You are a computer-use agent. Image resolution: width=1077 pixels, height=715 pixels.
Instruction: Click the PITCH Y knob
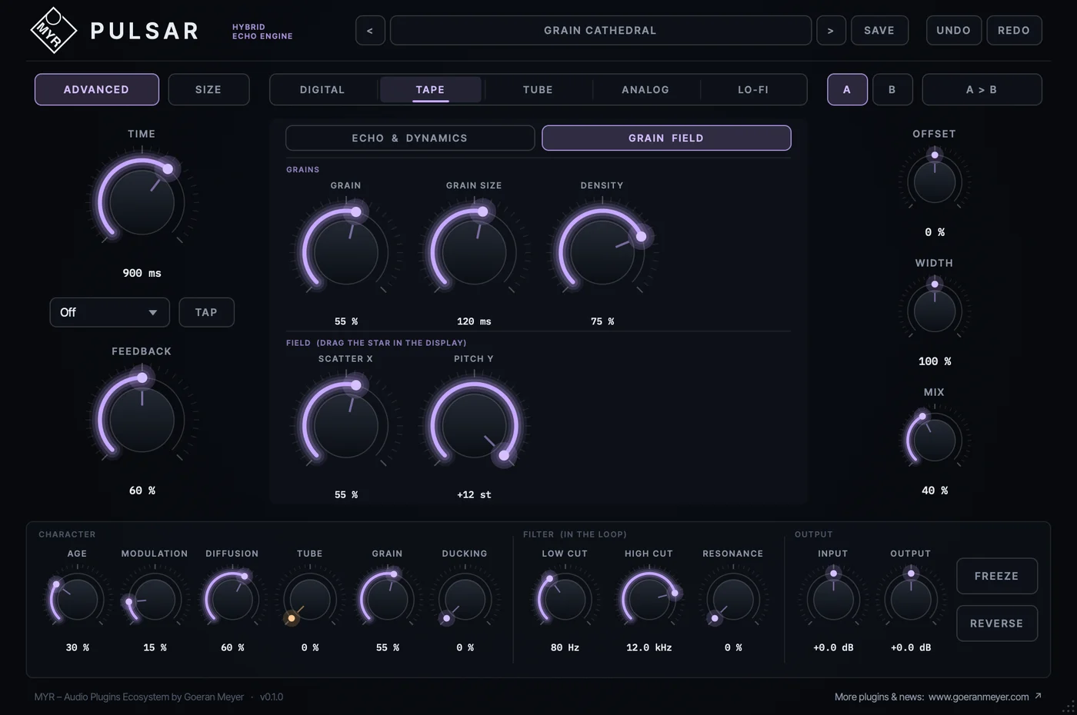(x=474, y=425)
